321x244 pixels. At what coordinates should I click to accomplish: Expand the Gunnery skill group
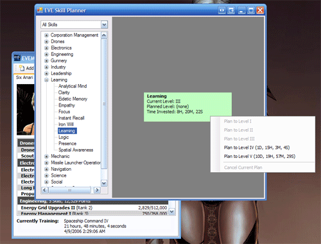(46, 61)
